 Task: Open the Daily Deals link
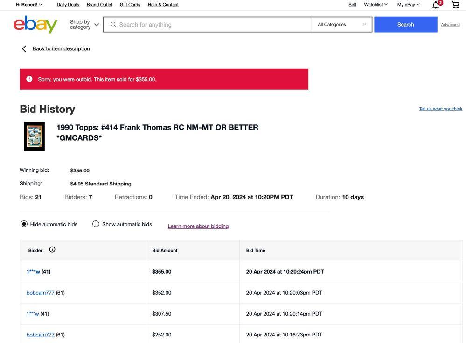[x=68, y=5]
